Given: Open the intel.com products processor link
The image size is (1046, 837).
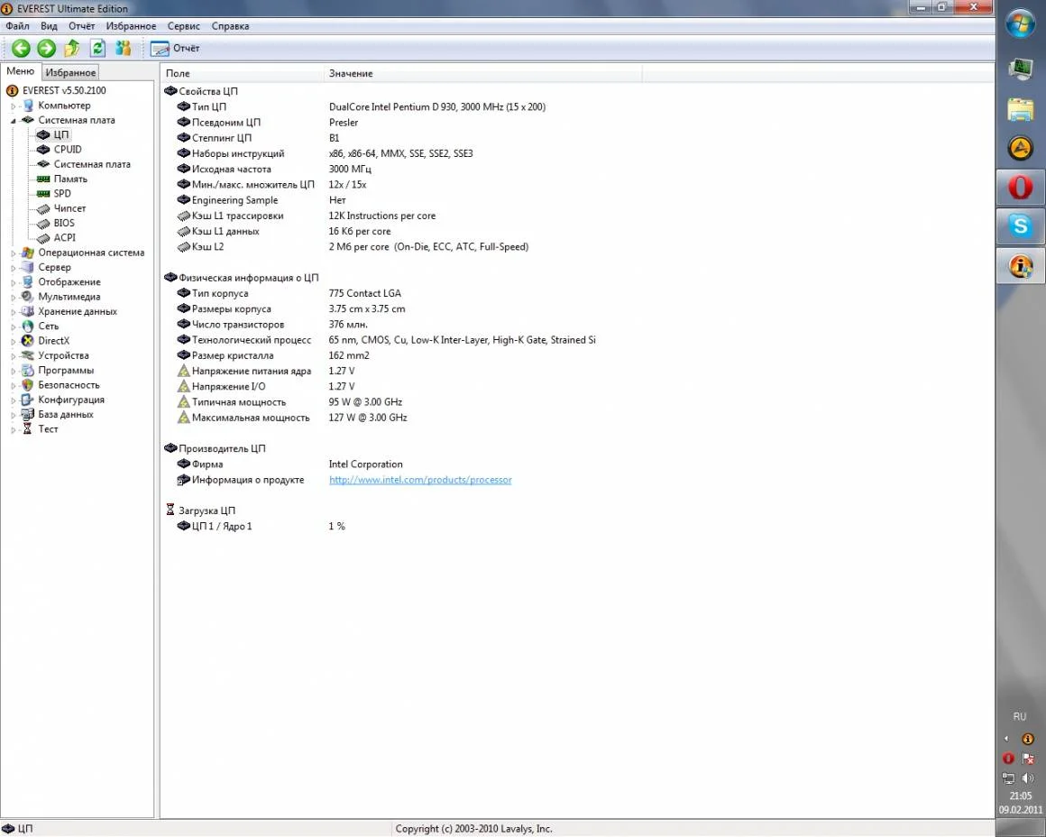Looking at the screenshot, I should 420,480.
